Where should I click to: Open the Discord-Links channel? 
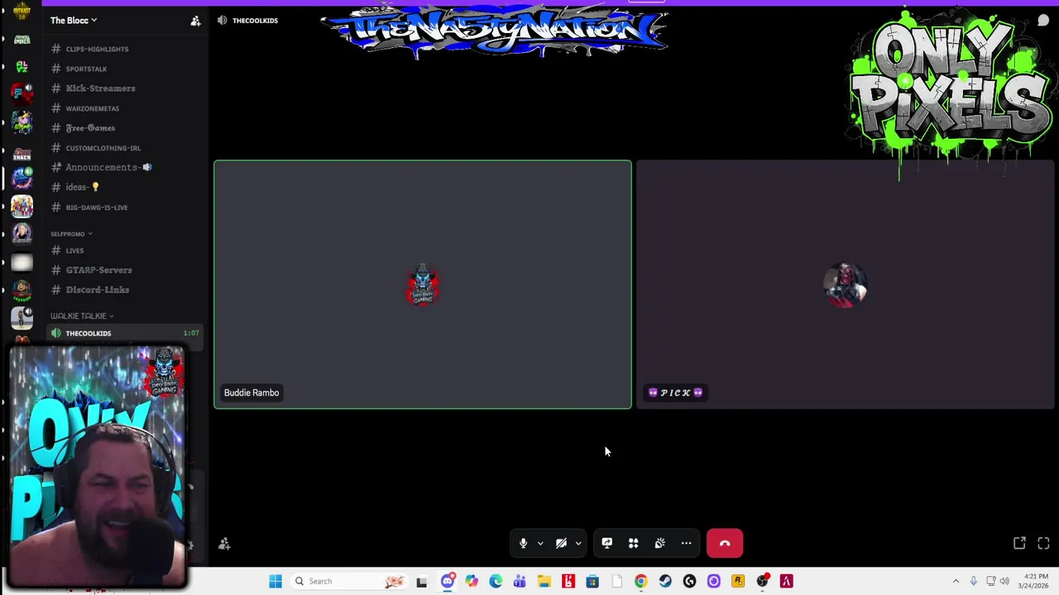pos(97,290)
